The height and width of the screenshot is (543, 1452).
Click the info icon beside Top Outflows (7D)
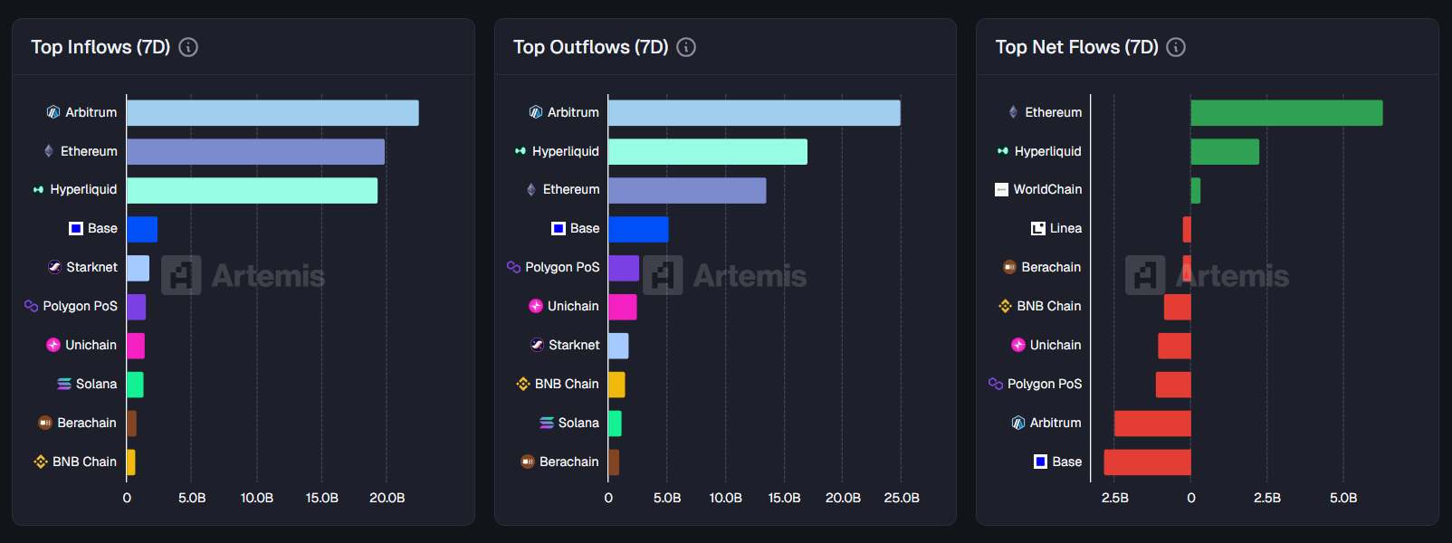pos(686,47)
